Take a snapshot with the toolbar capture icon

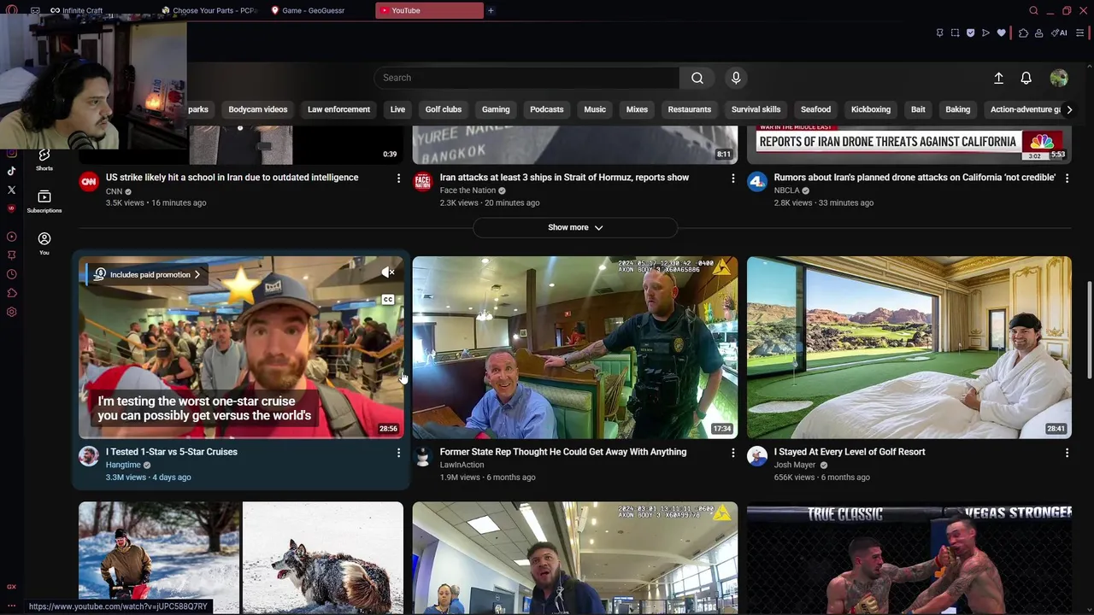pos(955,32)
